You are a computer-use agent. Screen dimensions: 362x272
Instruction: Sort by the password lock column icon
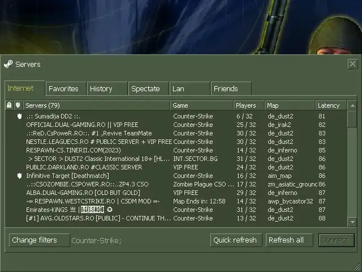9,105
